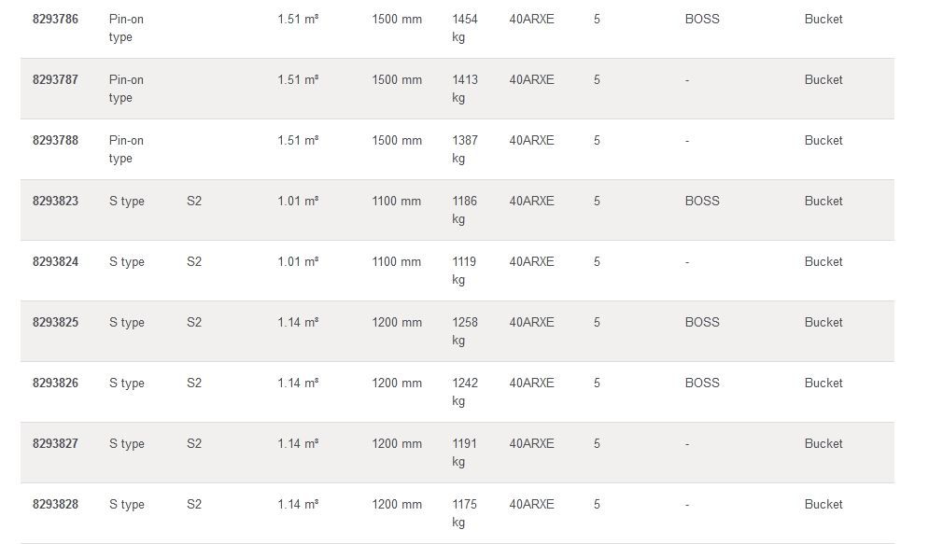Select the 1191 kg weight cell
This screenshot has height=544, width=929.
tap(464, 453)
